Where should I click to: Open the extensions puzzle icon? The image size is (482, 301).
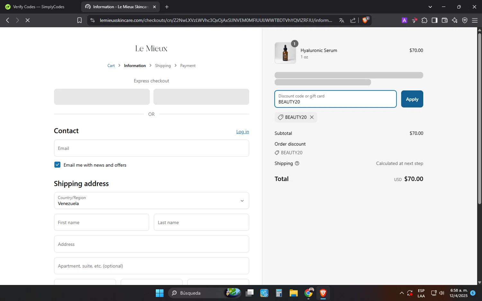pos(424,20)
